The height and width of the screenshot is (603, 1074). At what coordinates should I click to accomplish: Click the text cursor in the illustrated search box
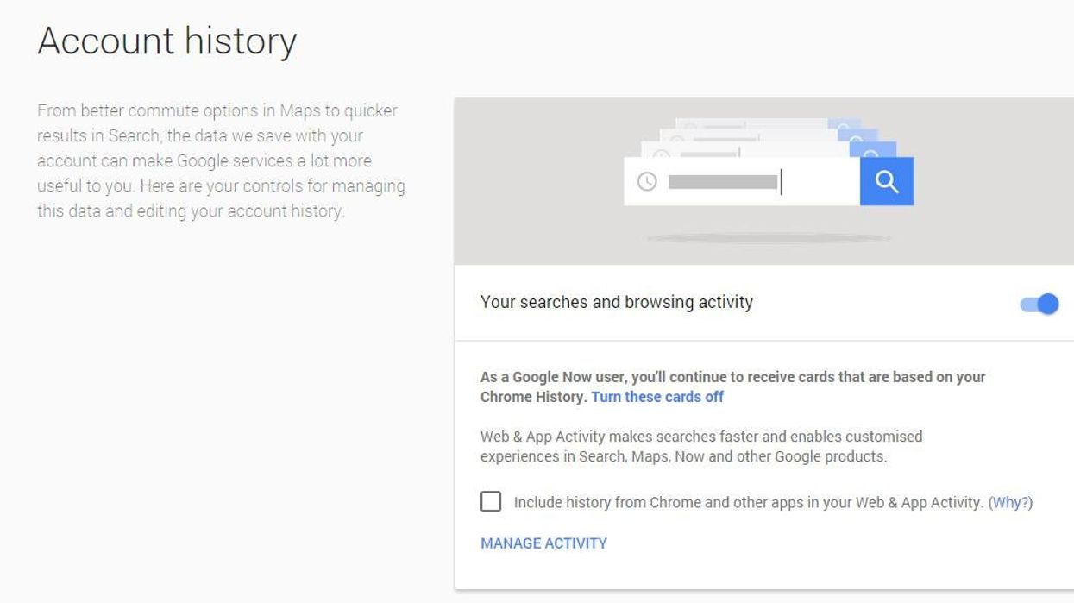[781, 182]
